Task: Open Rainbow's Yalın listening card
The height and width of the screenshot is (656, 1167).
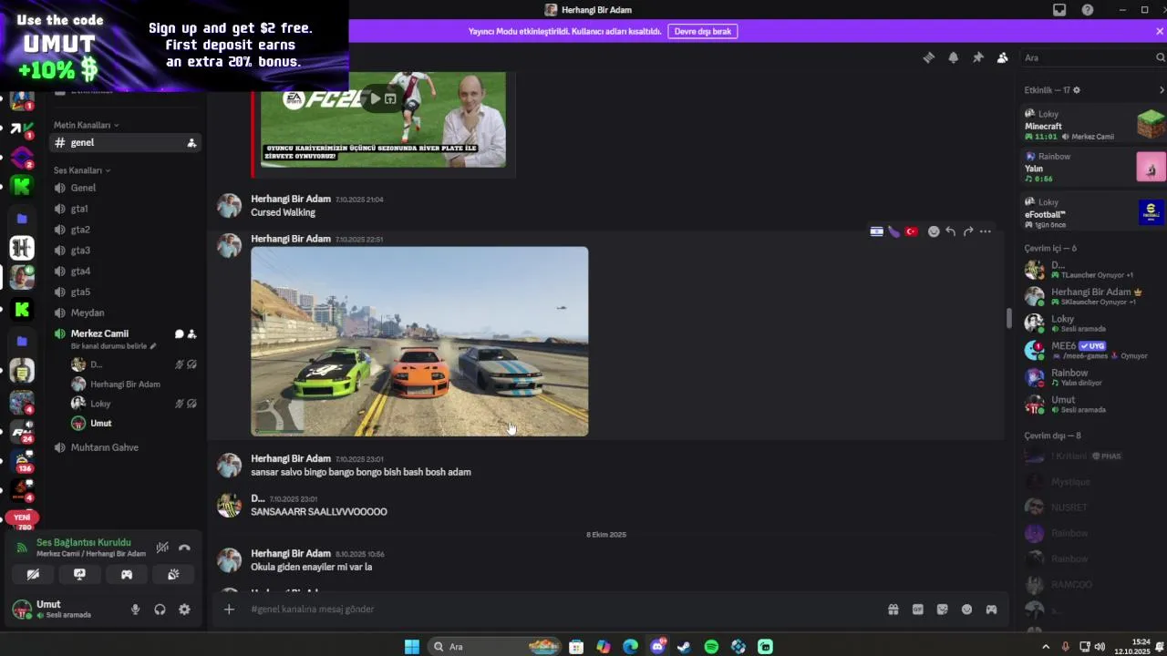Action: click(1093, 168)
